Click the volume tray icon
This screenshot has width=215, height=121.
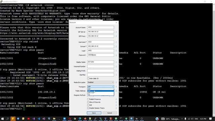[192, 119]
